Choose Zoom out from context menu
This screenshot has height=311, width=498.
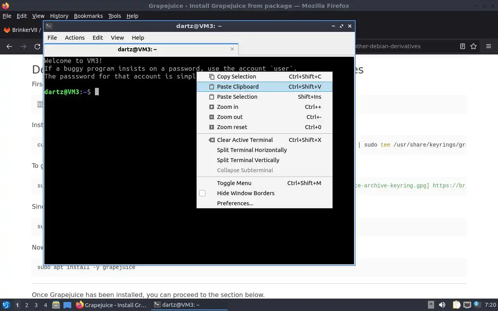265,117
